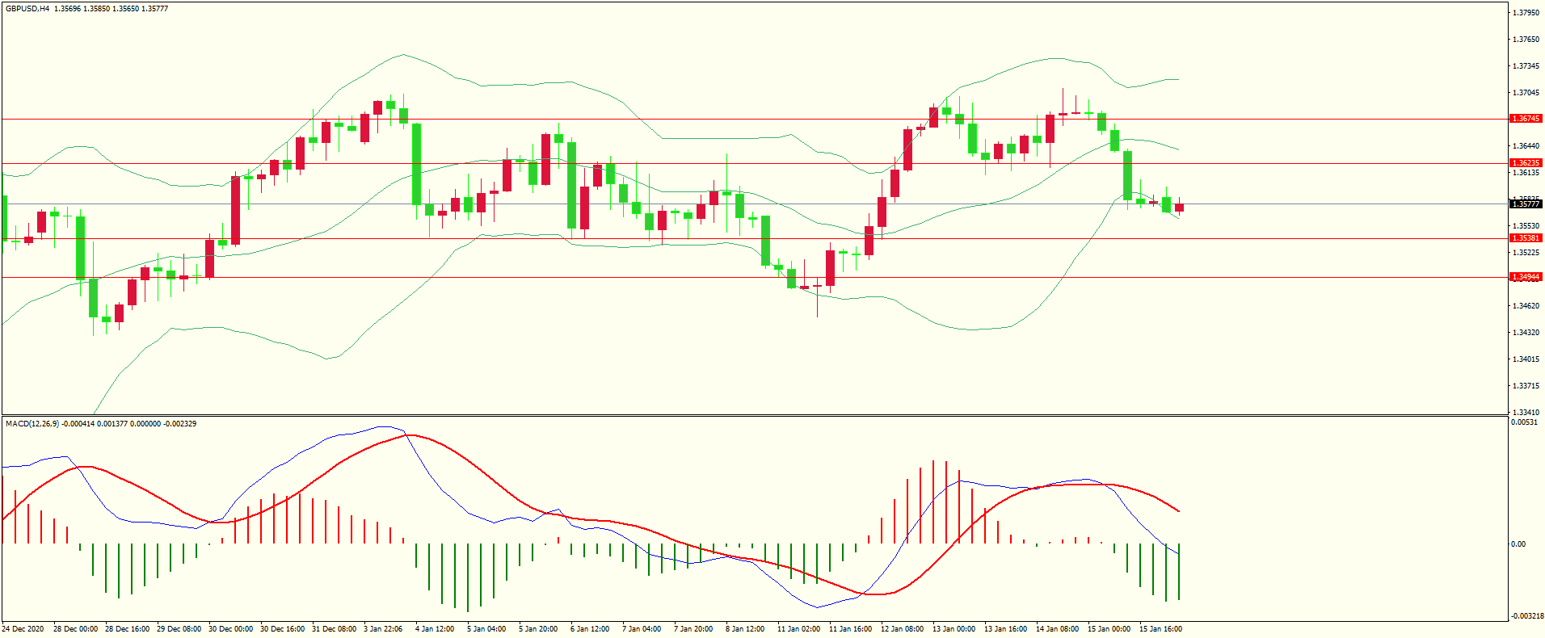This screenshot has width=1545, height=638.
Task: Click the 1.33410 value on price scale
Action: [x=1526, y=412]
